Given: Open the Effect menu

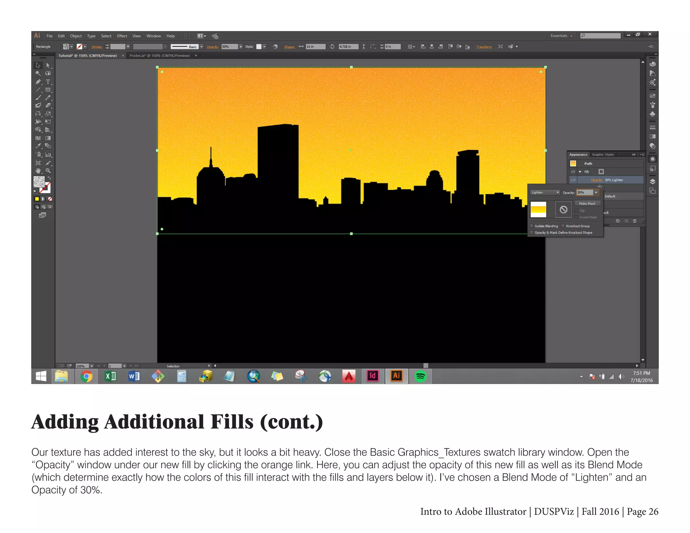Looking at the screenshot, I should pyautogui.click(x=122, y=36).
